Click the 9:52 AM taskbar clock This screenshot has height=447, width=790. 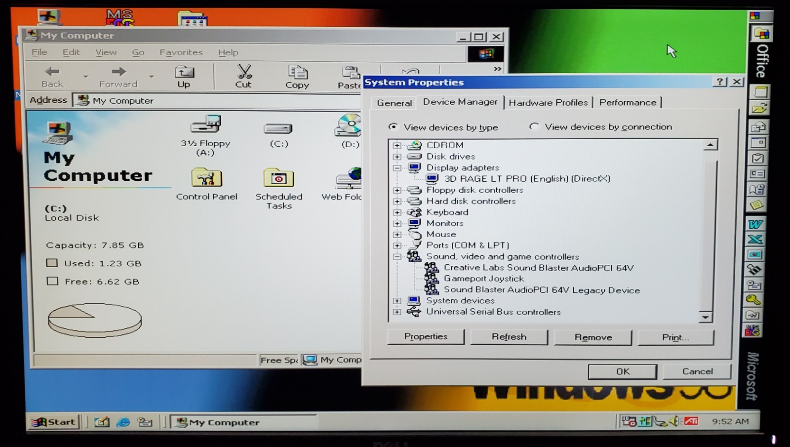(730, 421)
